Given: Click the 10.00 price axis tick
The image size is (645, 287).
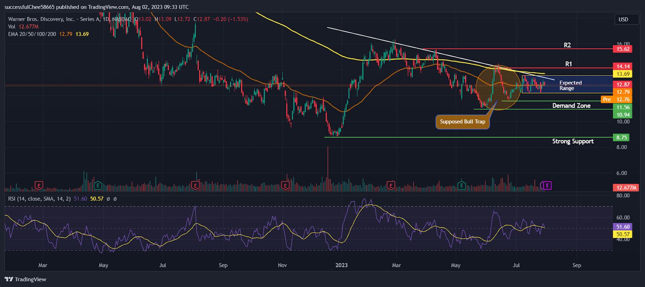Looking at the screenshot, I should coord(623,122).
